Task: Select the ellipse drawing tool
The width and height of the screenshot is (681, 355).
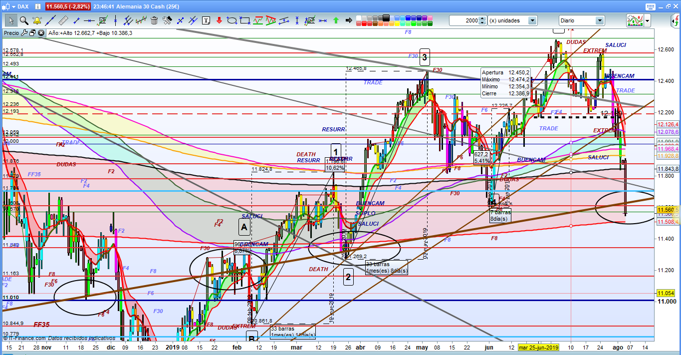Action: [x=232, y=20]
